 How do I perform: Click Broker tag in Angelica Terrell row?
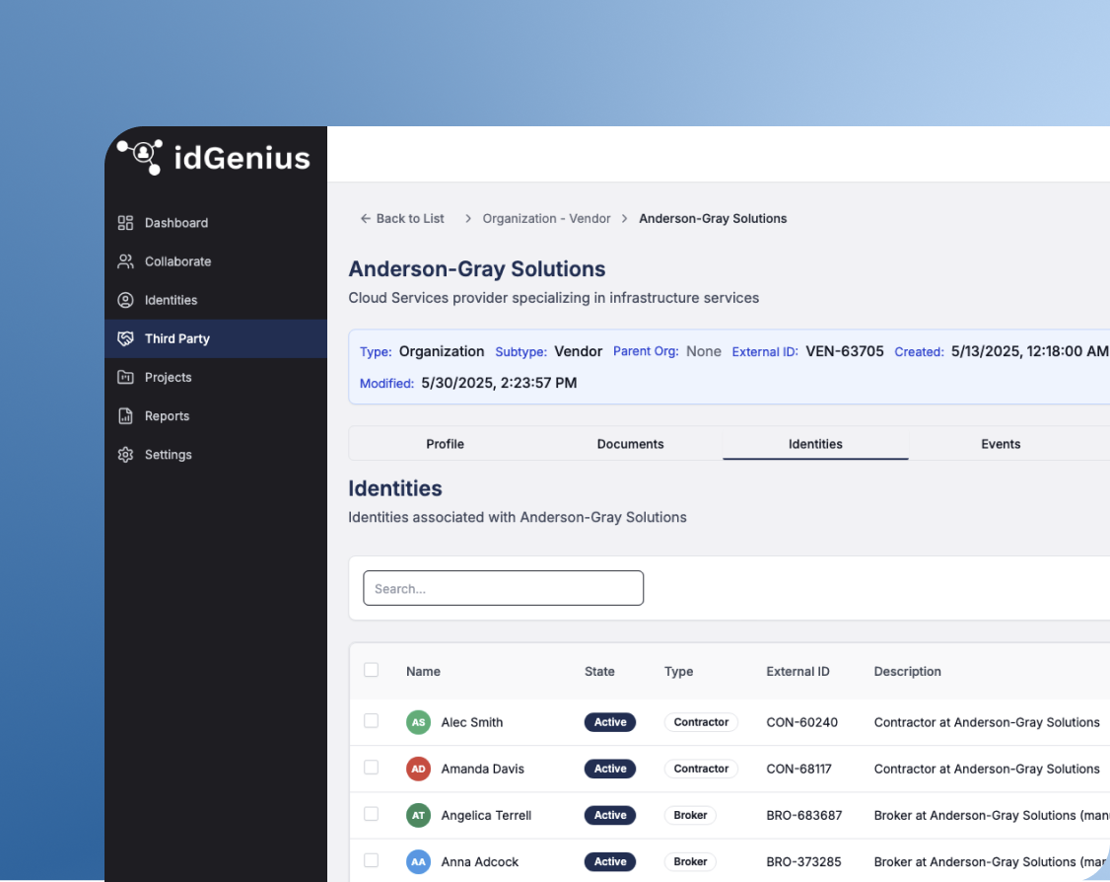coord(690,816)
